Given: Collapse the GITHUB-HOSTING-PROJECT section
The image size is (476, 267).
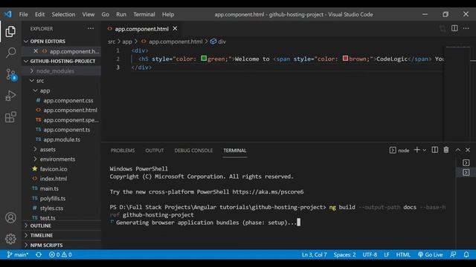Looking at the screenshot, I should point(59,61).
